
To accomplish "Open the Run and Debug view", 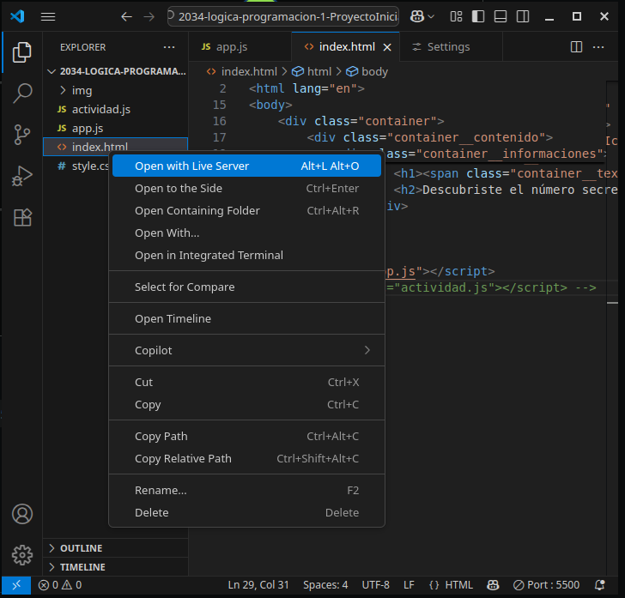I will [x=22, y=176].
